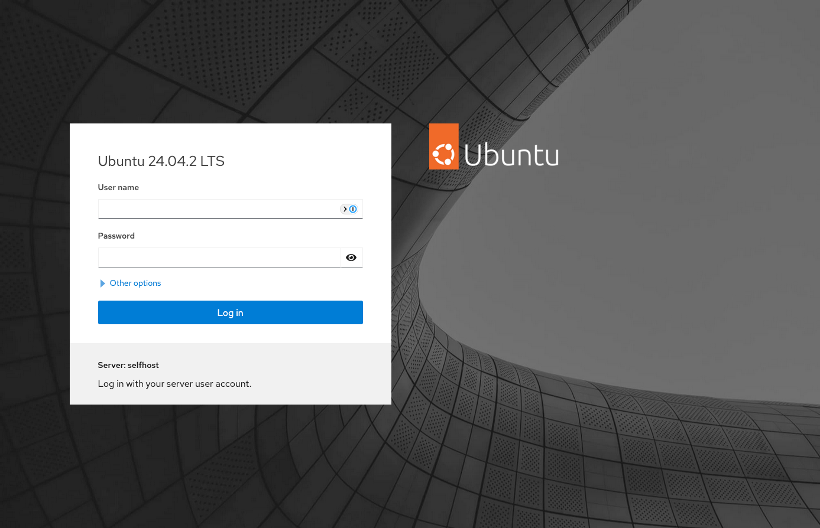This screenshot has height=528, width=820.
Task: Click the User name label
Action: tap(118, 187)
